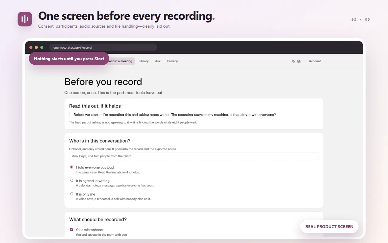Select 'It is agreed in writing' option

click(72, 180)
